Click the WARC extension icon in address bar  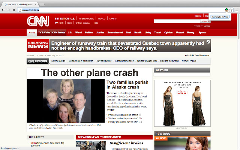tap(226, 10)
